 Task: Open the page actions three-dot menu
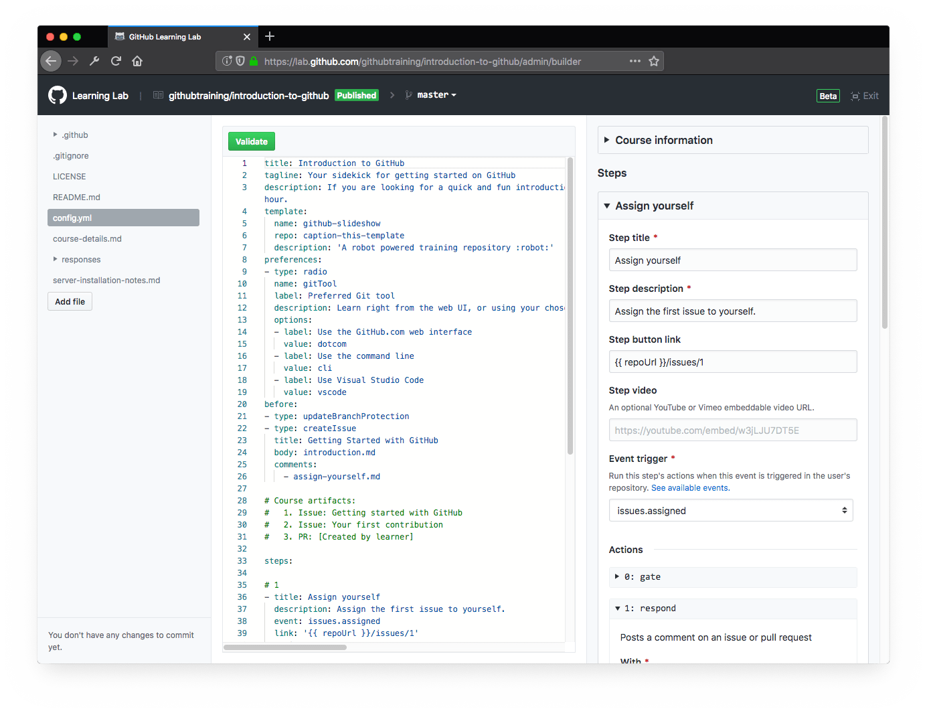point(635,61)
